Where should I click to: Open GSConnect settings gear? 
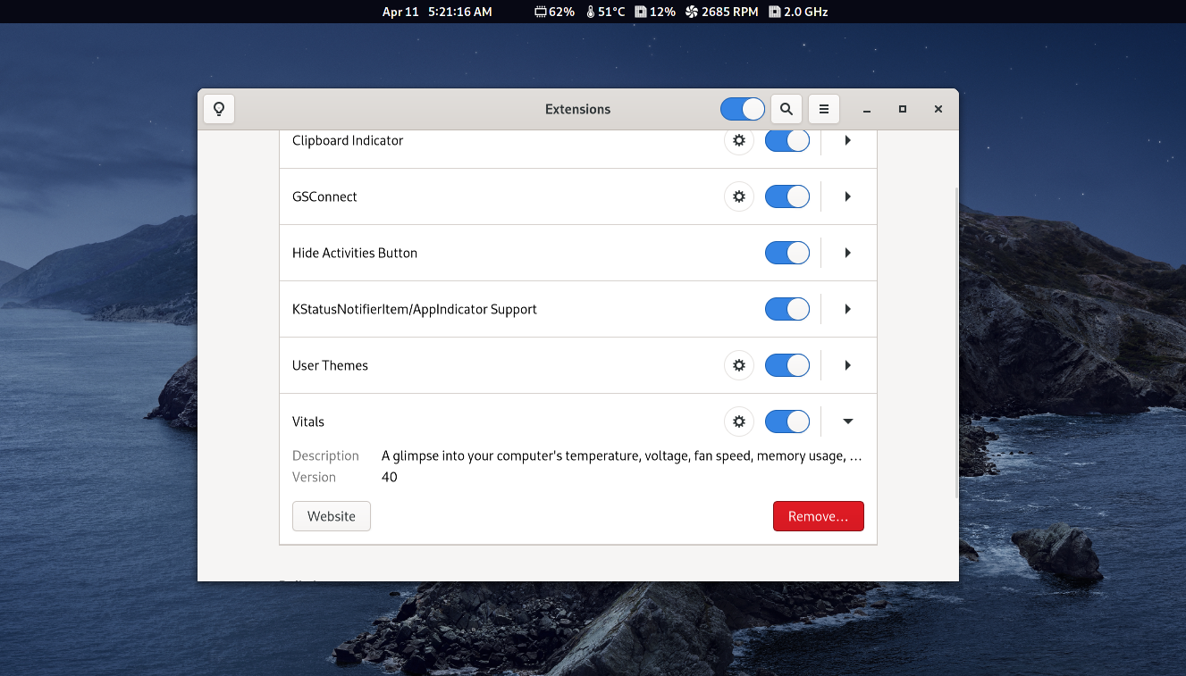coord(739,196)
